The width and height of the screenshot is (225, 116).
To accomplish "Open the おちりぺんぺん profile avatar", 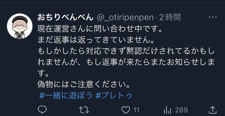I will tap(20, 26).
